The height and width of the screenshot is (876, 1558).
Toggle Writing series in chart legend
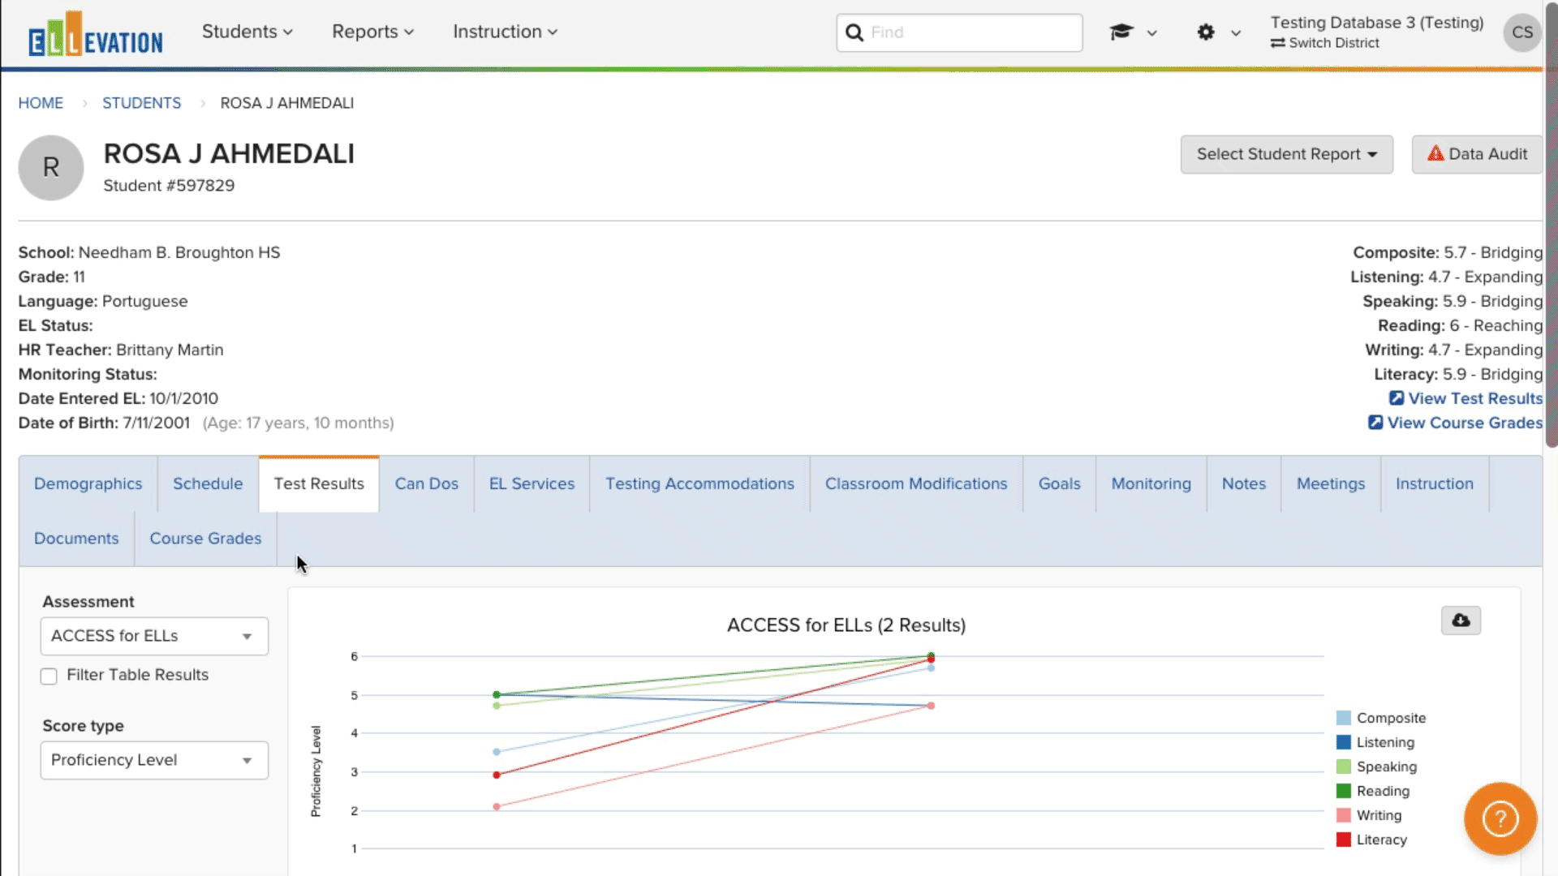pyautogui.click(x=1369, y=815)
